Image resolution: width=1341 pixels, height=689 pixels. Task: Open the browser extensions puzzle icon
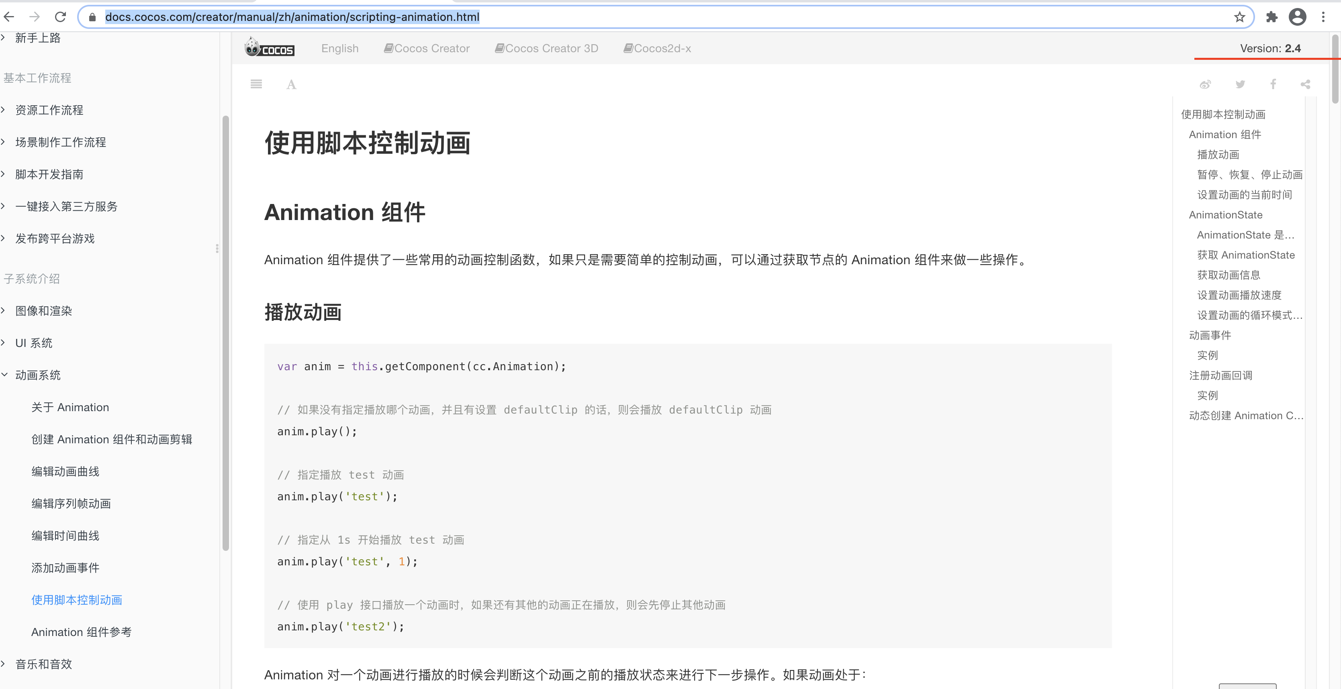pyautogui.click(x=1272, y=17)
